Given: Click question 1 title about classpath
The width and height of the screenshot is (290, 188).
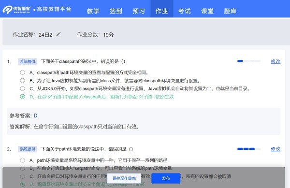Looking at the screenshot, I should tap(83, 61).
